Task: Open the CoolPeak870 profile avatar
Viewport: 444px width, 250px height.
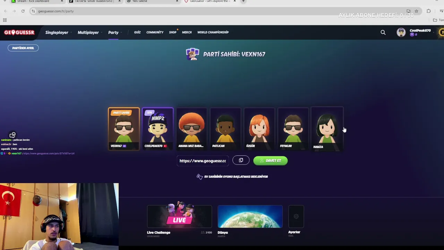Action: (401, 32)
